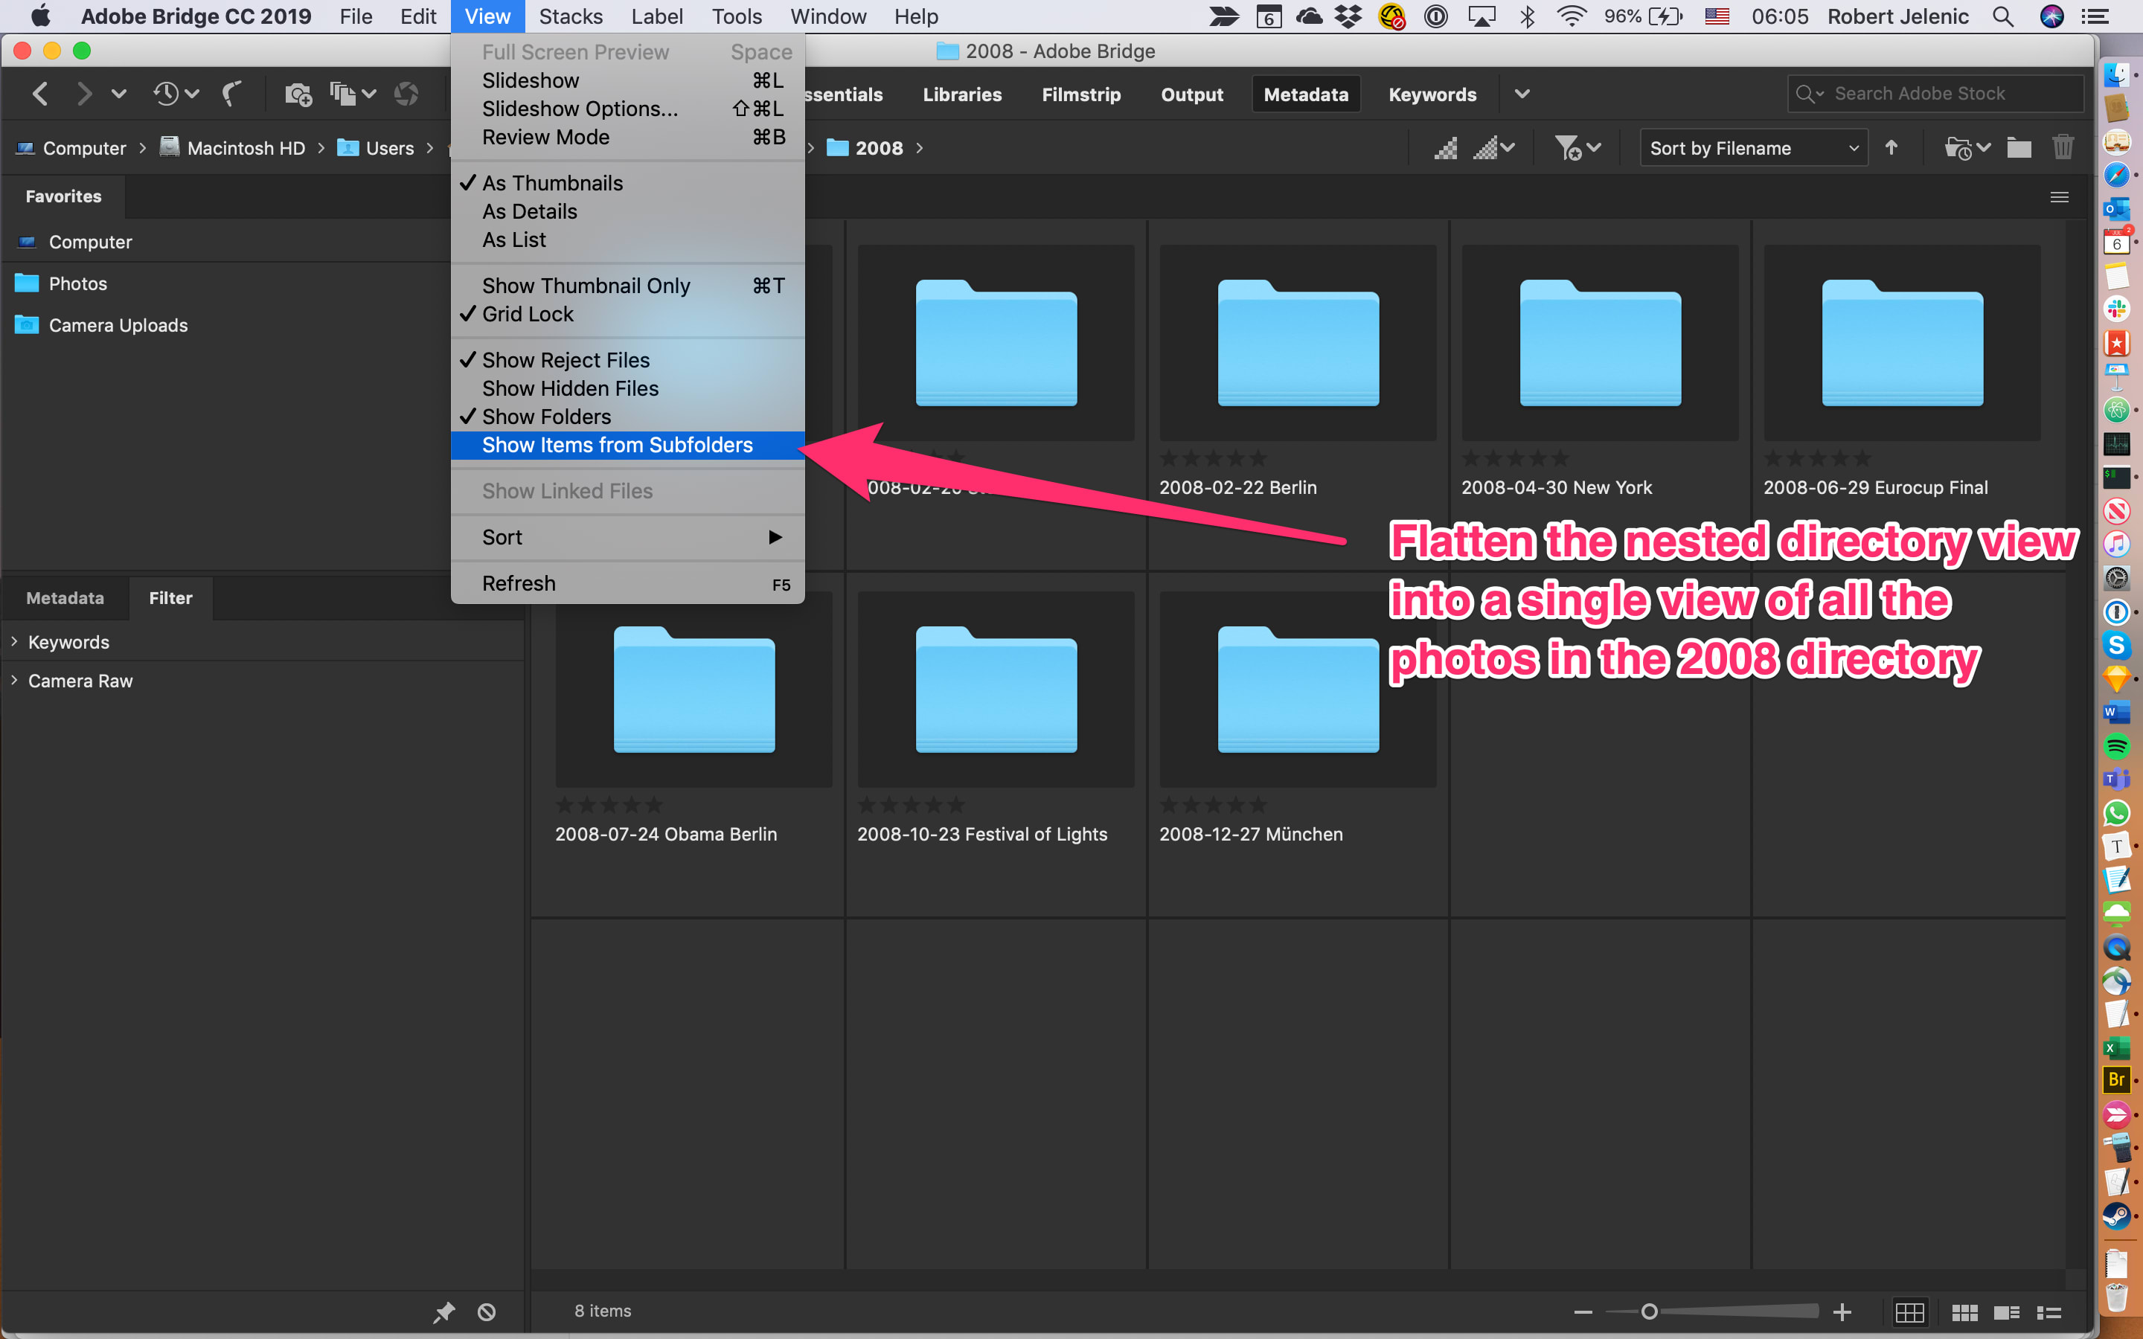This screenshot has height=1339, width=2143.
Task: Open the Metadata panel tab at left
Action: (65, 598)
